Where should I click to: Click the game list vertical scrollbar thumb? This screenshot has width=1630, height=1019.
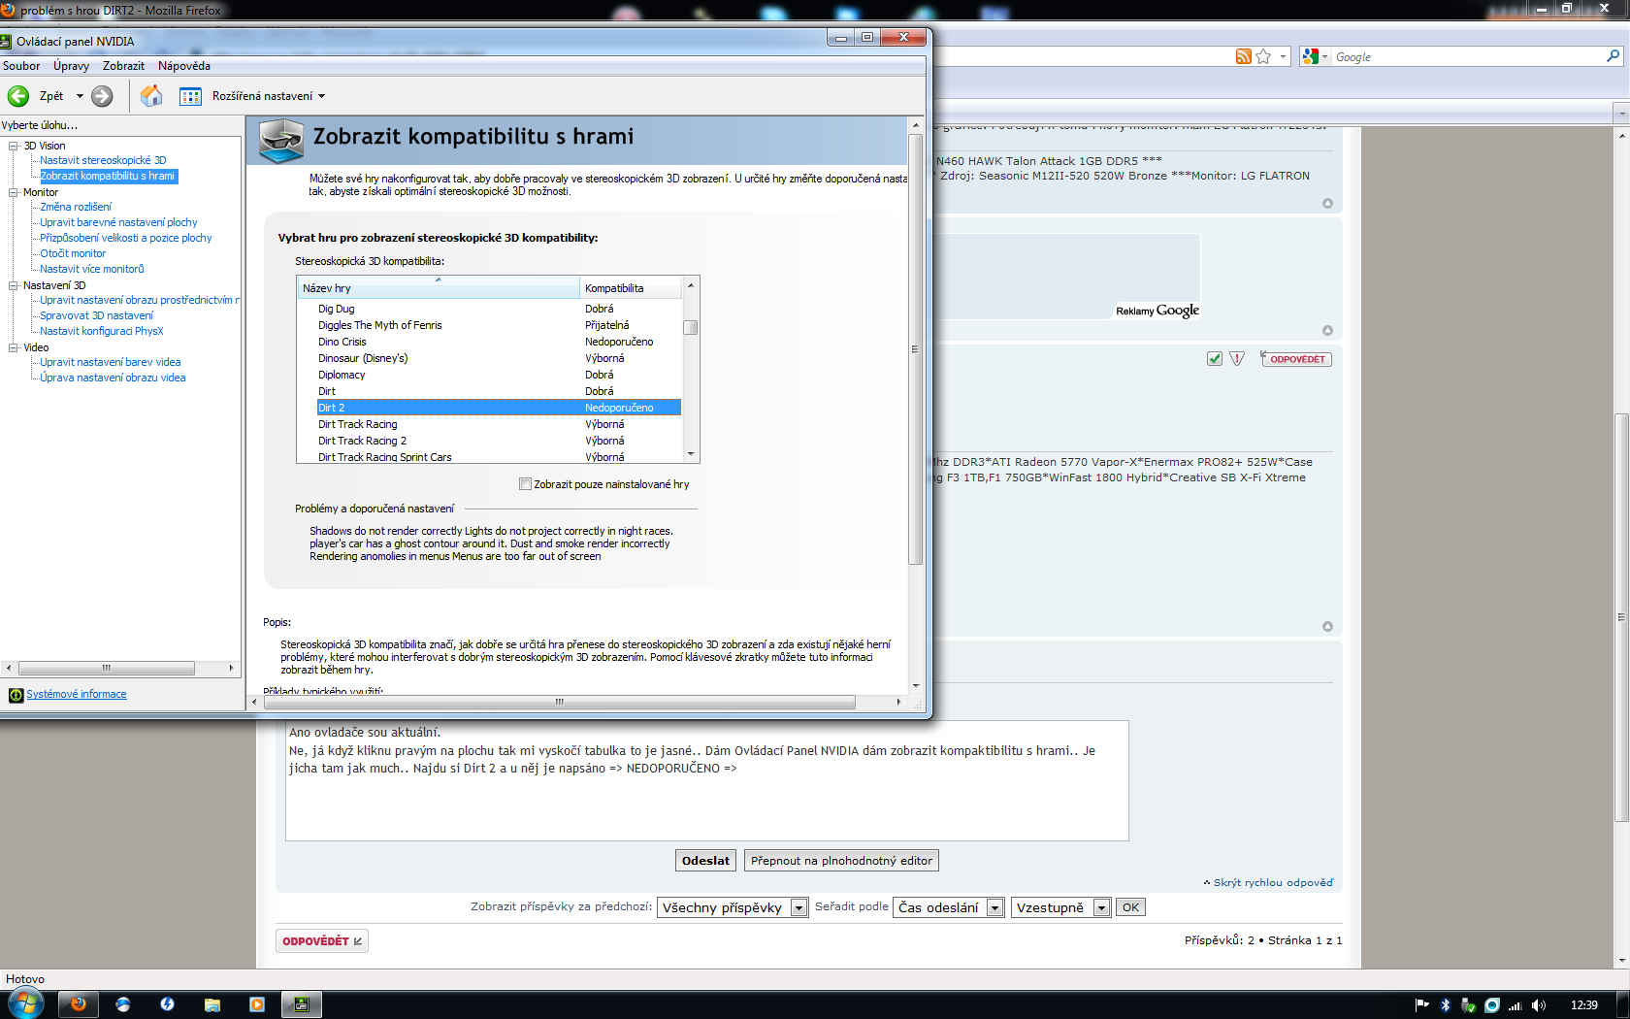691,327
